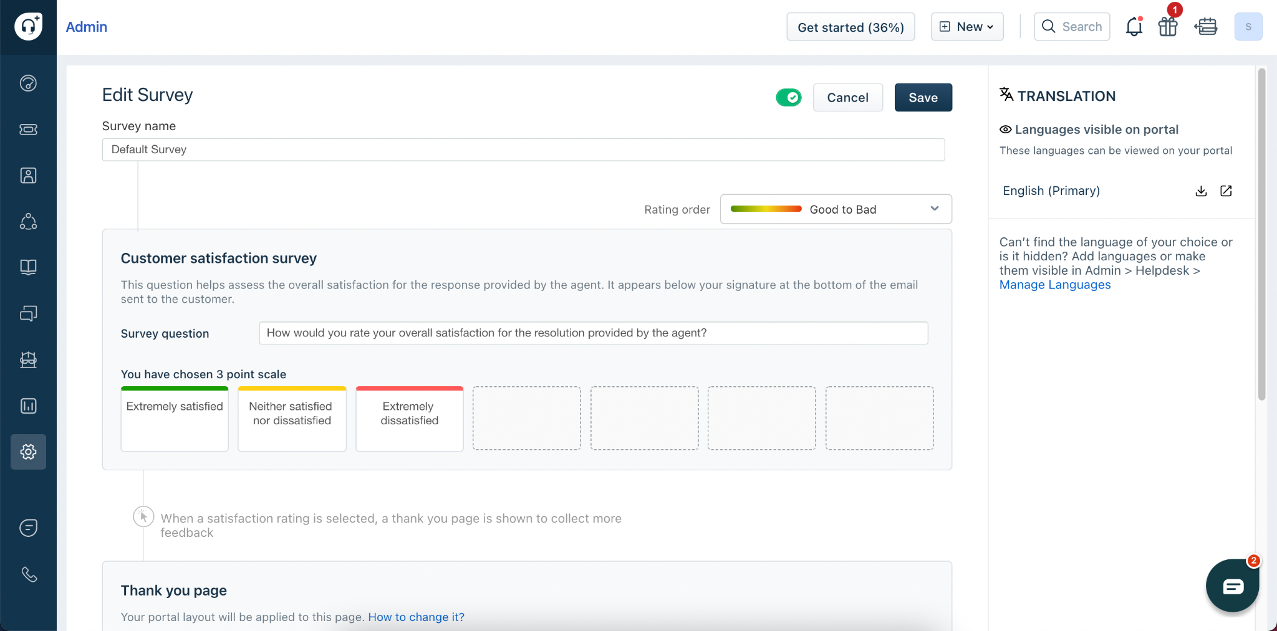
Task: Follow the Manage Languages link
Action: pyautogui.click(x=1054, y=285)
